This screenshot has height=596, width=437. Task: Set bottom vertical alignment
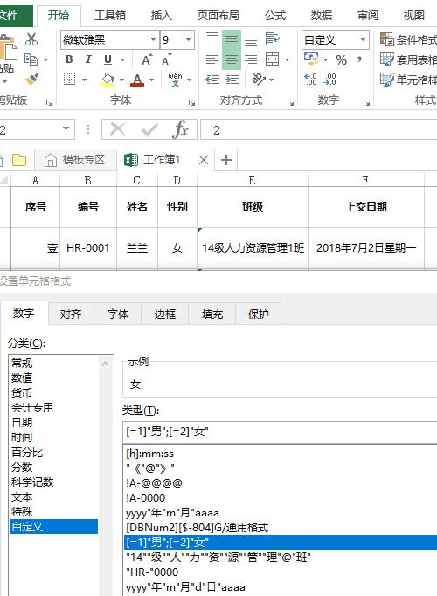(251, 41)
